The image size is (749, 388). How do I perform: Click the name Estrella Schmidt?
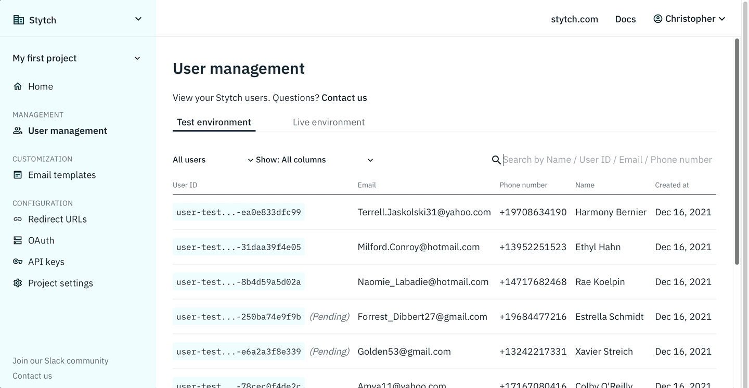tap(610, 317)
